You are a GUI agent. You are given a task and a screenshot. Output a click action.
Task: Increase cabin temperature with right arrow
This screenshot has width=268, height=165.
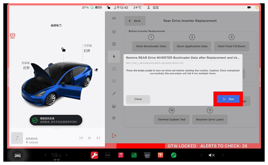pos(67,155)
